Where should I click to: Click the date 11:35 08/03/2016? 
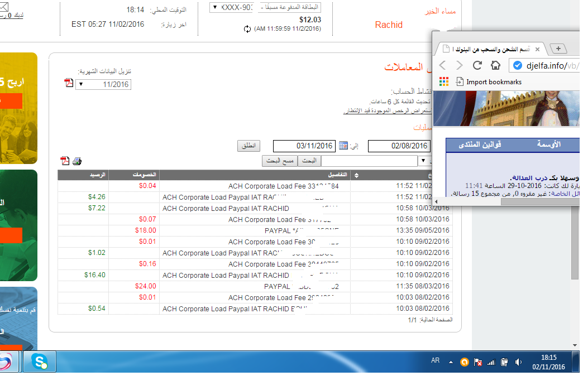[x=422, y=286]
